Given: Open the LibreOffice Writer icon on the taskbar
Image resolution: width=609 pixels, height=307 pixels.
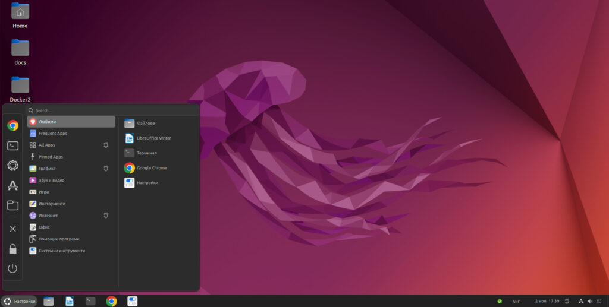Looking at the screenshot, I should click(70, 301).
